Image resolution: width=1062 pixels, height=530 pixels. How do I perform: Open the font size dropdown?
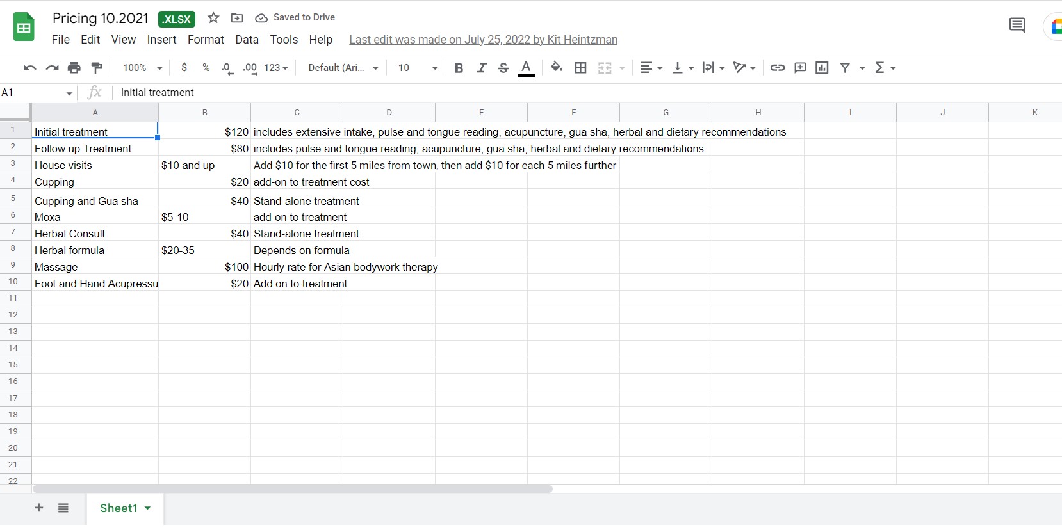coord(418,68)
